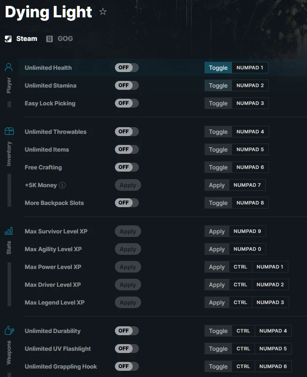
Task: Apply Max Agility Level XP pill
Action: 128,249
